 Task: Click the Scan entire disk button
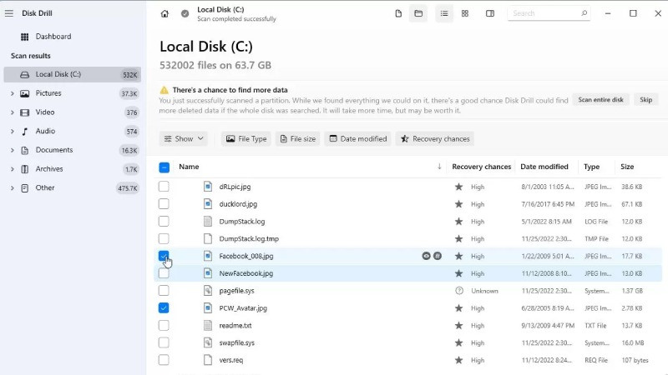[600, 100]
